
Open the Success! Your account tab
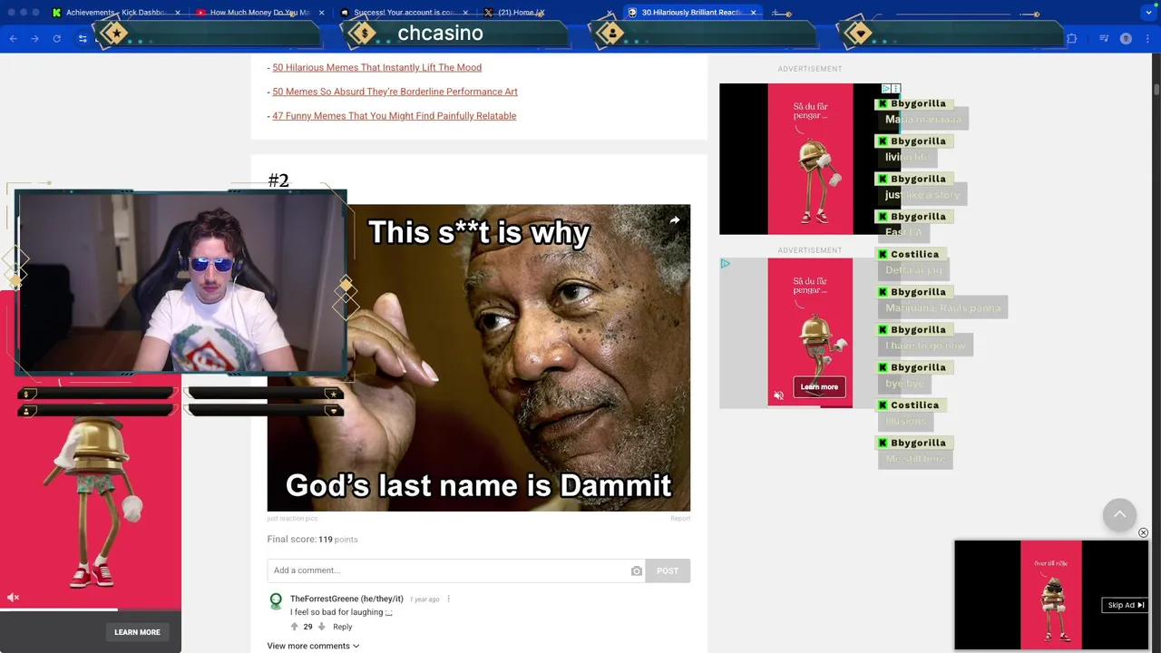coord(405,13)
